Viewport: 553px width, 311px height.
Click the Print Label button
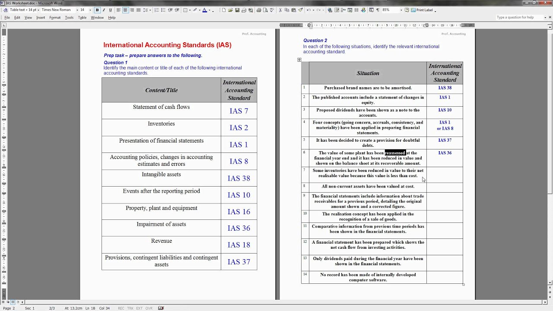(x=422, y=10)
